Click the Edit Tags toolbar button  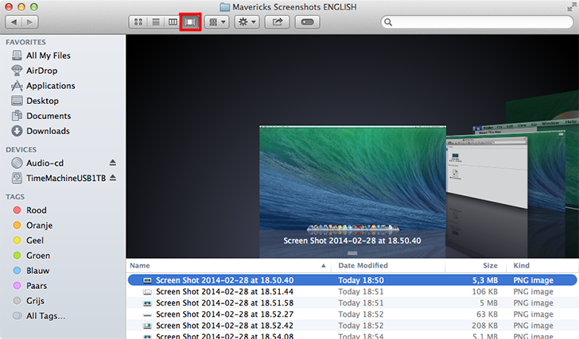(307, 22)
